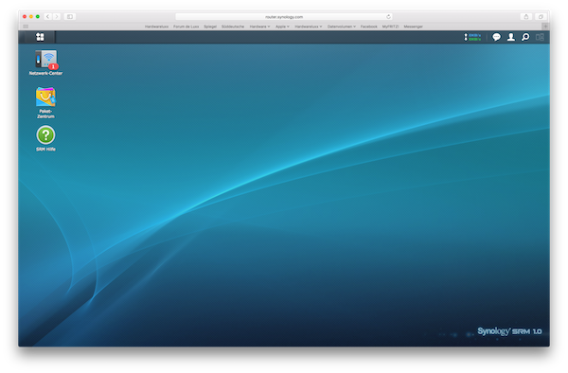This screenshot has height=373, width=568.
Task: Open the Facebook bookmark
Action: point(369,27)
